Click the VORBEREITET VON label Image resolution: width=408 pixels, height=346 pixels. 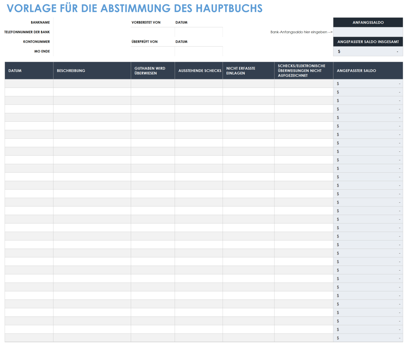click(x=146, y=22)
